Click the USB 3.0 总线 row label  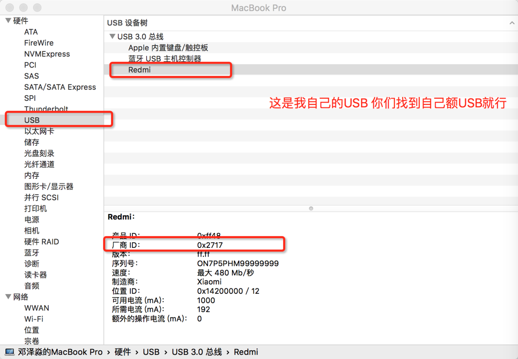click(x=140, y=37)
